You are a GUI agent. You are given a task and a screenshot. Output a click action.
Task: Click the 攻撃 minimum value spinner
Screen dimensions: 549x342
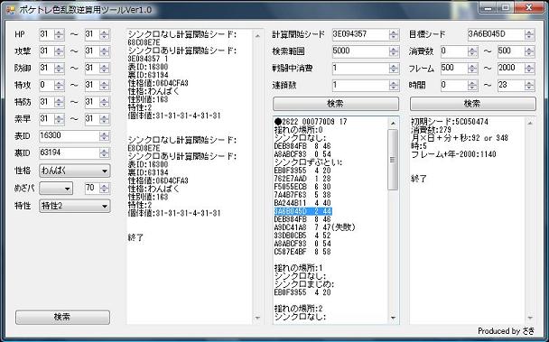[51, 51]
